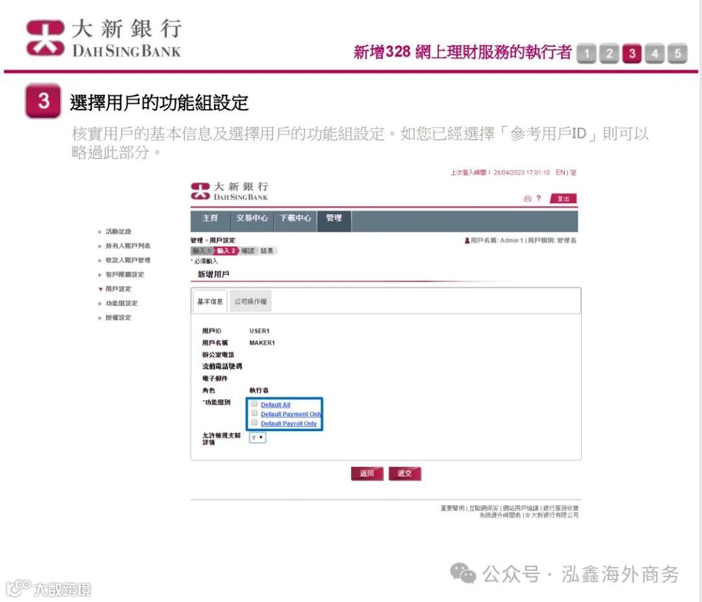The width and height of the screenshot is (702, 602).
Task: Open the 銀行服務收費 footer link
Action: pos(560,508)
